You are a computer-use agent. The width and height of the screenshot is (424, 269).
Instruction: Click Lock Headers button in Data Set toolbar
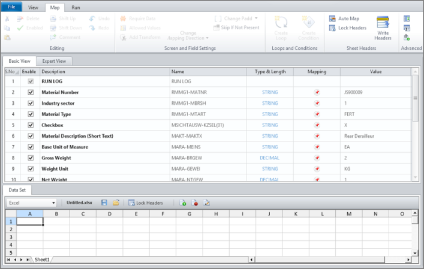click(x=146, y=203)
